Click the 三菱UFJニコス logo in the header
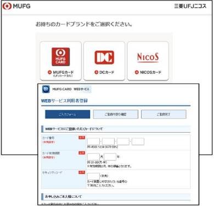Image resolution: width=214 pixels, height=206 pixels. [190, 6]
